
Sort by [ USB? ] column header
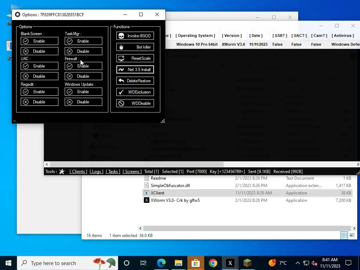point(279,36)
